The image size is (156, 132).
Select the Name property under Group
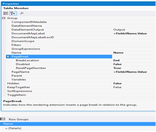pos(16,53)
